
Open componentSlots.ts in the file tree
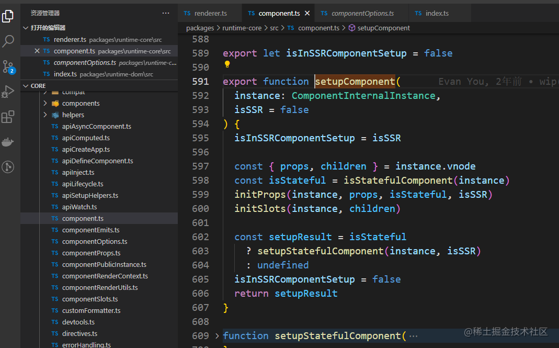(99, 299)
